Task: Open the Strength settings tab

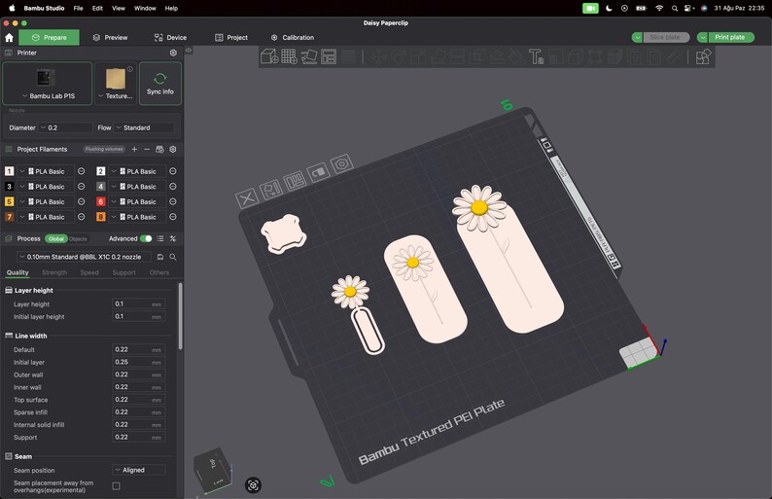Action: (x=54, y=272)
